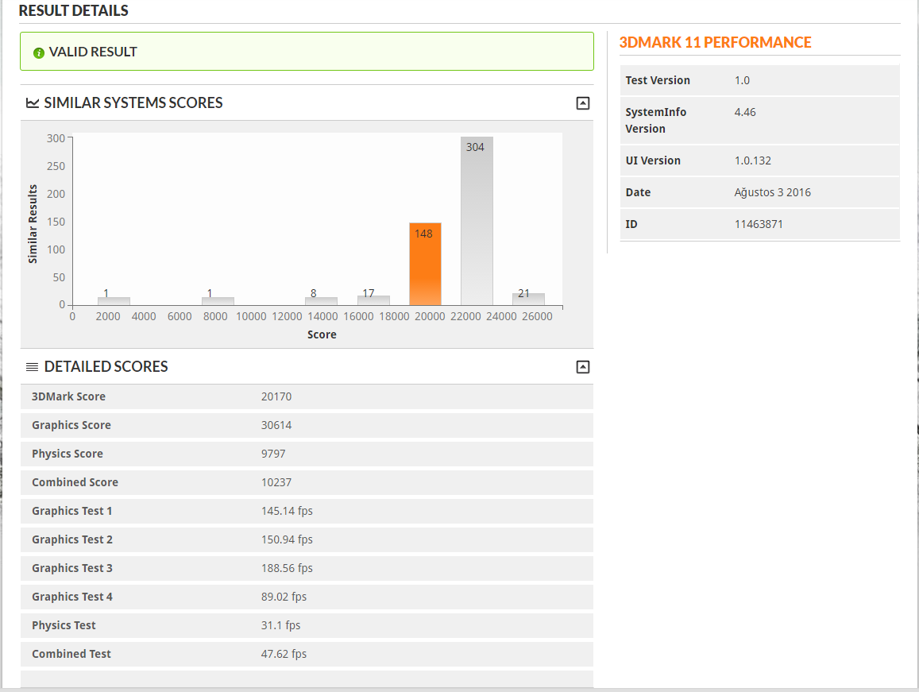
Task: Select the date Ağustos 3 2016
Action: tap(773, 193)
